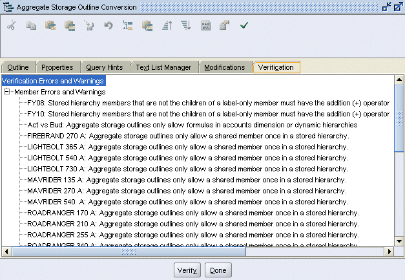This screenshot has width=405, height=280.
Task: Collapse the Member Errors and Warnings node
Action: [7, 92]
